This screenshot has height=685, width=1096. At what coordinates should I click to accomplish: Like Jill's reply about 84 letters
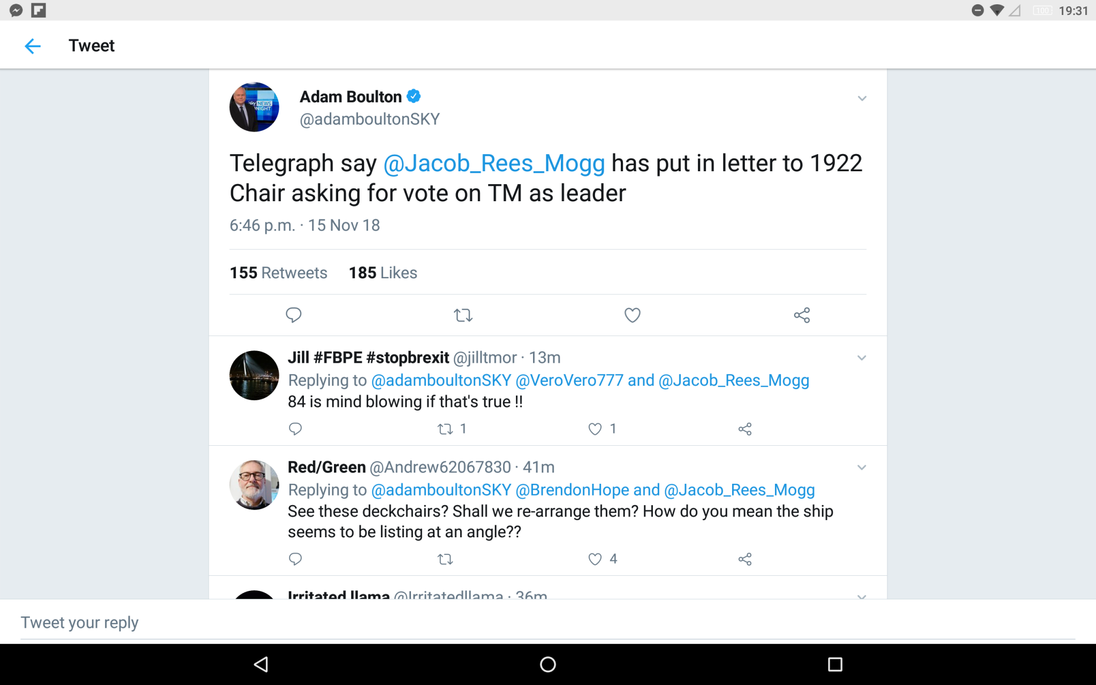tap(594, 429)
